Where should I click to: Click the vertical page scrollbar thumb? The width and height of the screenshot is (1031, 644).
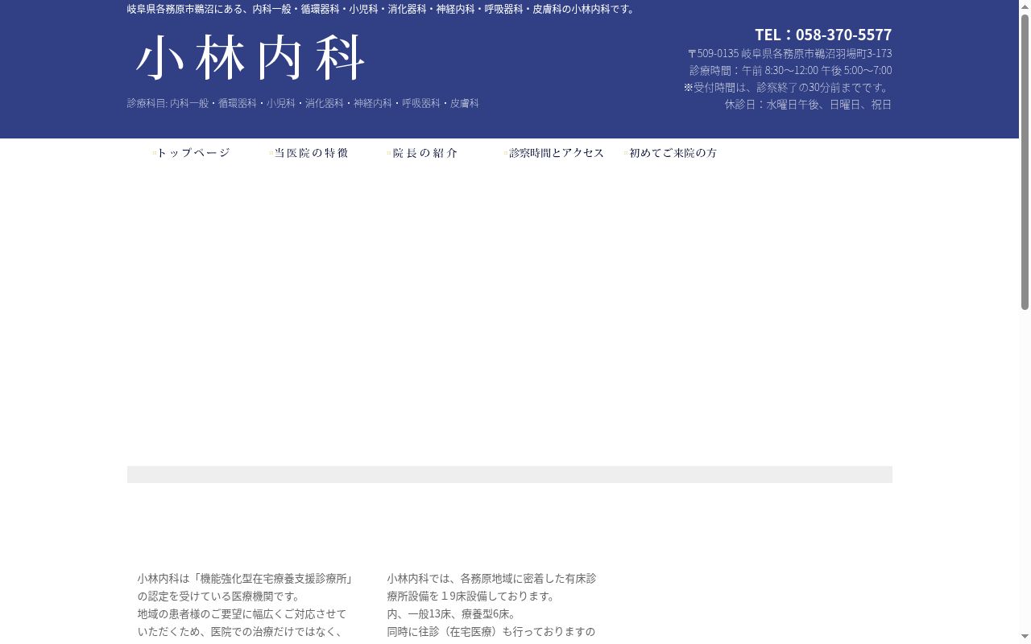pyautogui.click(x=1025, y=161)
